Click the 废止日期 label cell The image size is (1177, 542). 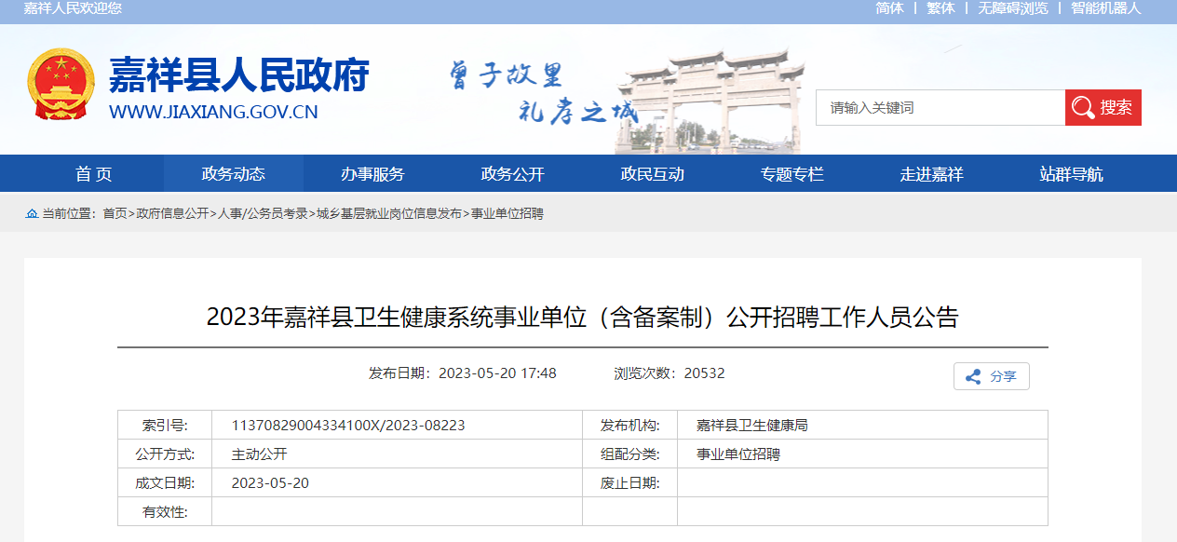point(630,483)
